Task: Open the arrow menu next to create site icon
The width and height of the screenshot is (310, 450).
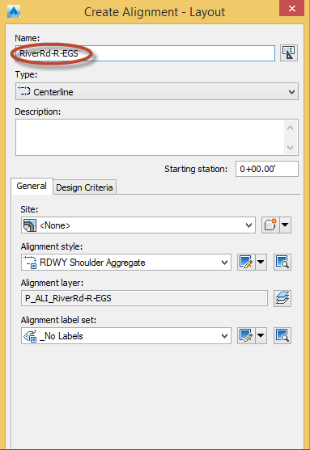Action: coord(285,225)
